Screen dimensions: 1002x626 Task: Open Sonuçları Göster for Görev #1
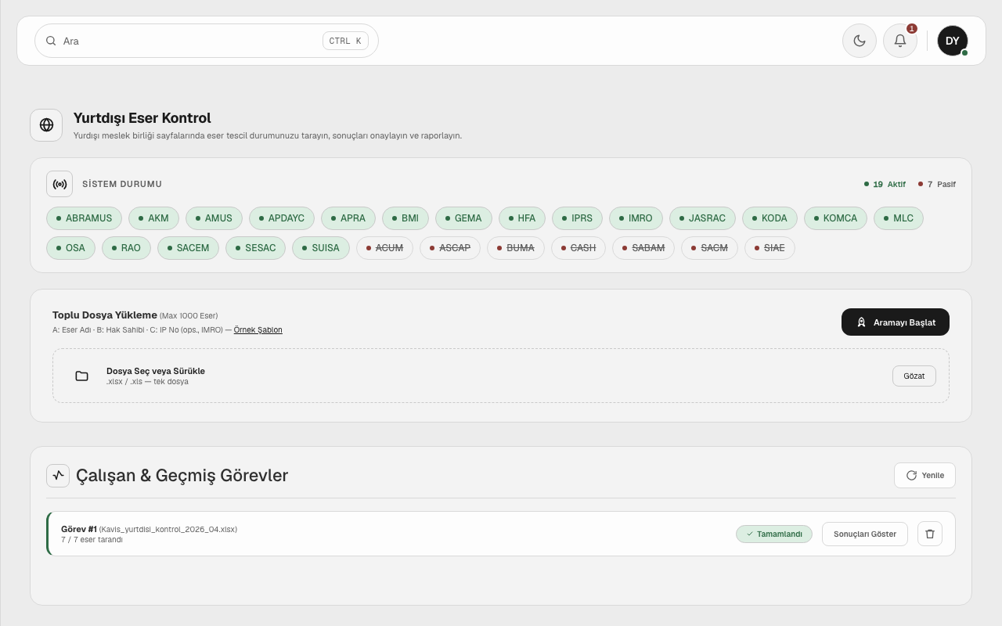(865, 534)
